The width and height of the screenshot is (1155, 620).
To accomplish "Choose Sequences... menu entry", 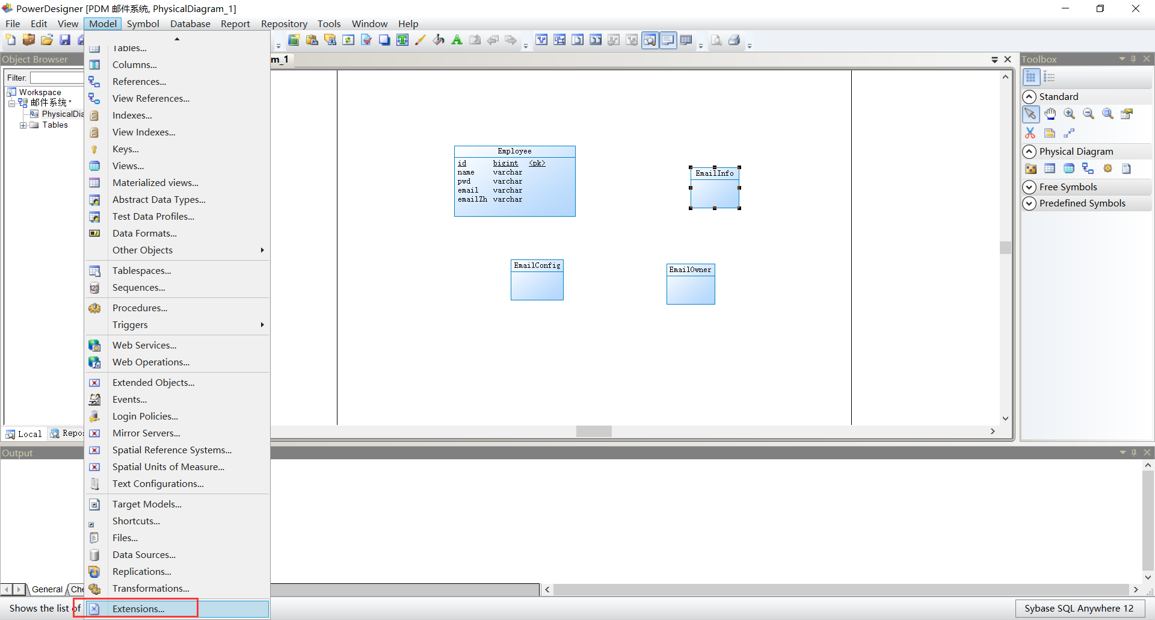I will [177, 288].
